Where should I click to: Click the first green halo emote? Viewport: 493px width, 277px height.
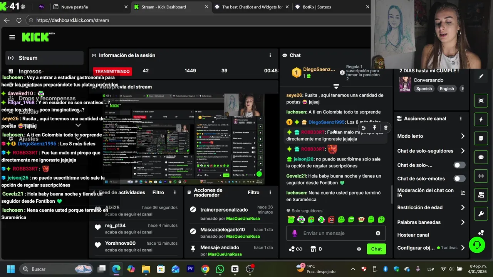291,220
